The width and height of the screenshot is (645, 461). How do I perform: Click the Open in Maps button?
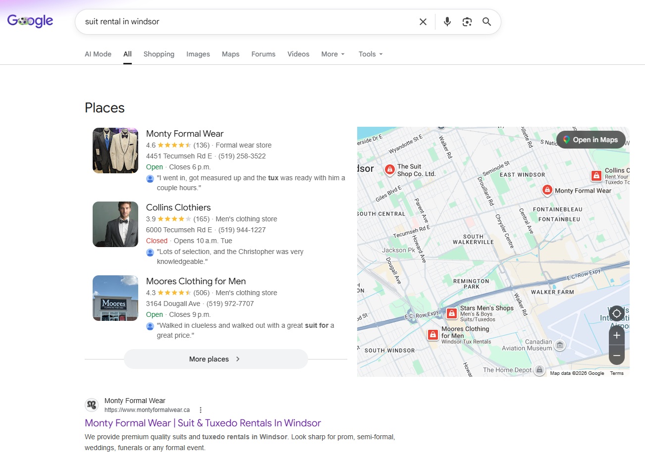591,140
